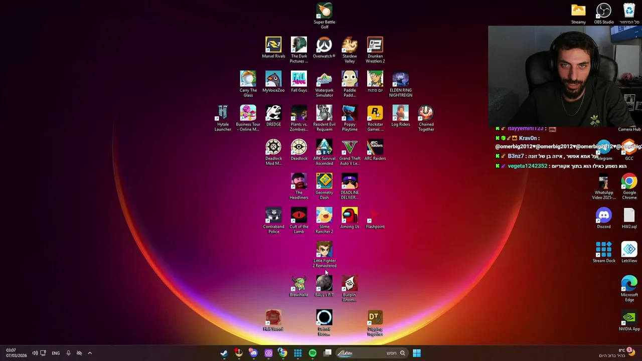
Task: Click the Grand Theft Auto V icon
Action: point(350,152)
